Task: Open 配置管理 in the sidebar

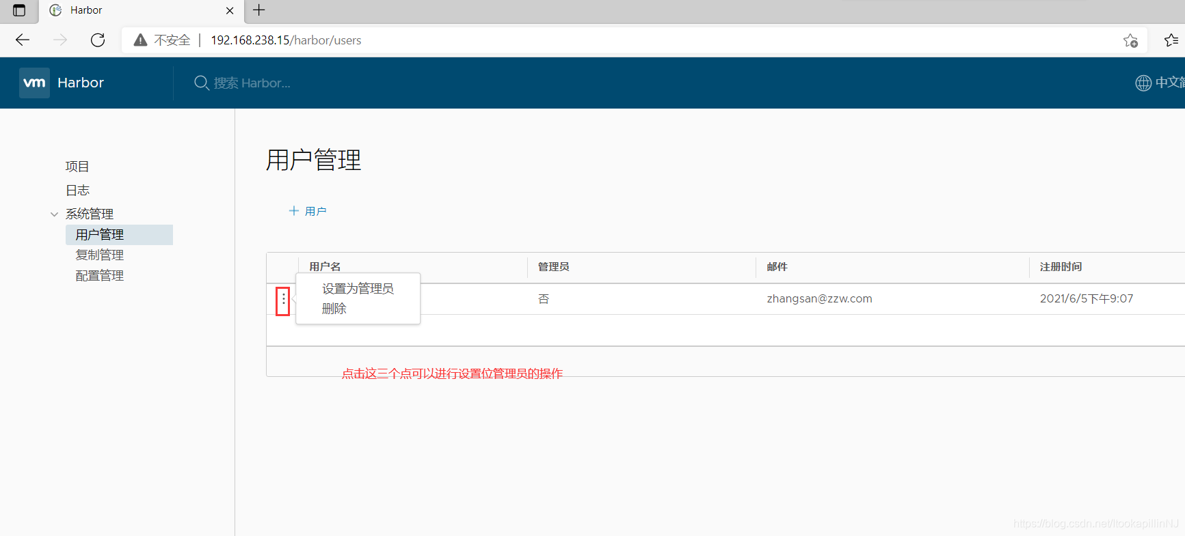Action: coord(100,275)
